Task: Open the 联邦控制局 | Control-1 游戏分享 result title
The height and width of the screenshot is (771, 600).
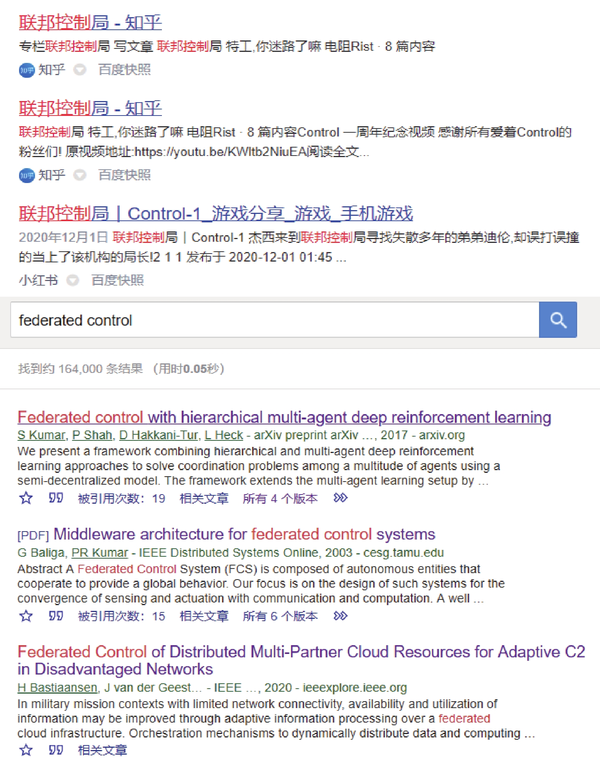Action: point(216,214)
